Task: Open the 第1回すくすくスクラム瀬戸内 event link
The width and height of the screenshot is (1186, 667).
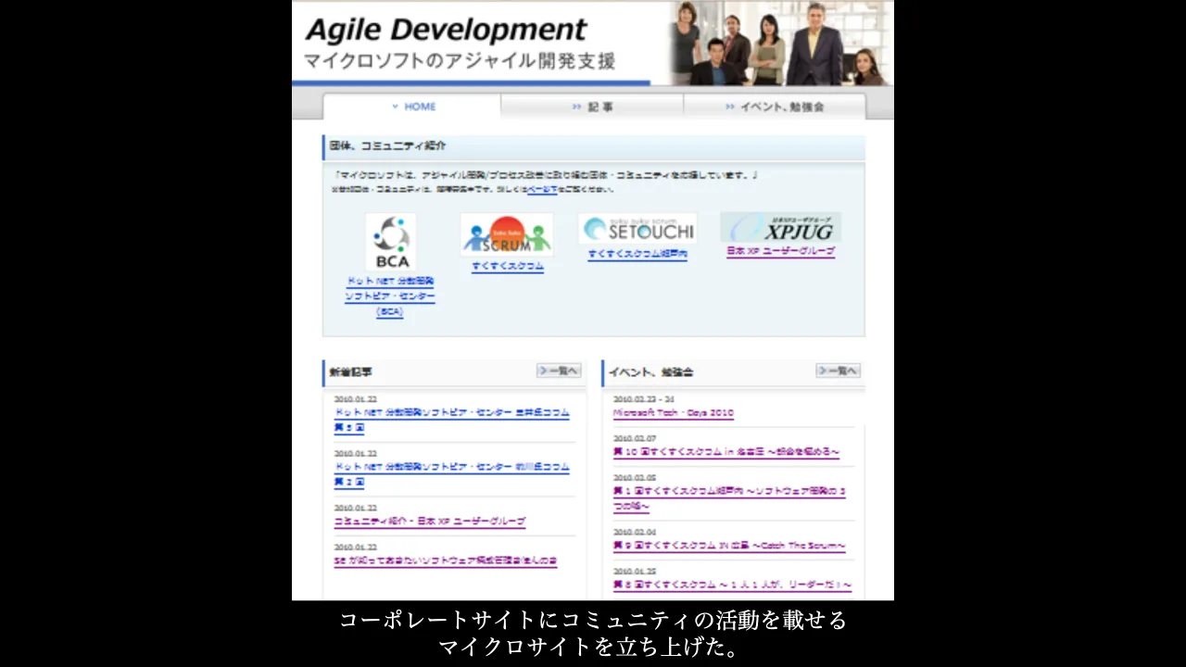Action: click(729, 499)
